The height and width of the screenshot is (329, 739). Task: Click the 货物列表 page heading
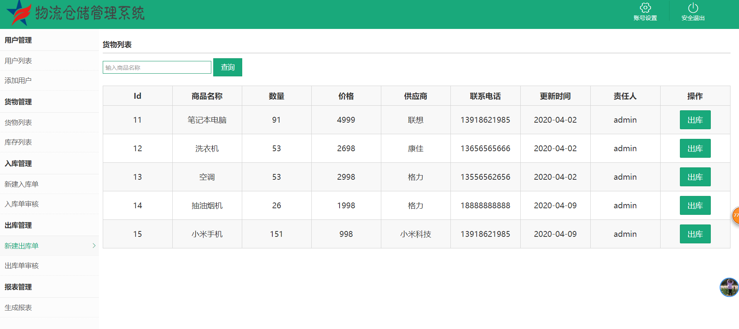(x=117, y=45)
